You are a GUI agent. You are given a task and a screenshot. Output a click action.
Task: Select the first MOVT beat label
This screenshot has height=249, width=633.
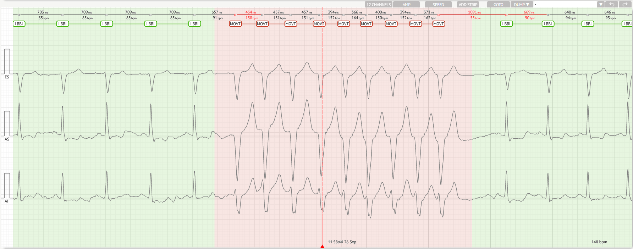point(235,24)
